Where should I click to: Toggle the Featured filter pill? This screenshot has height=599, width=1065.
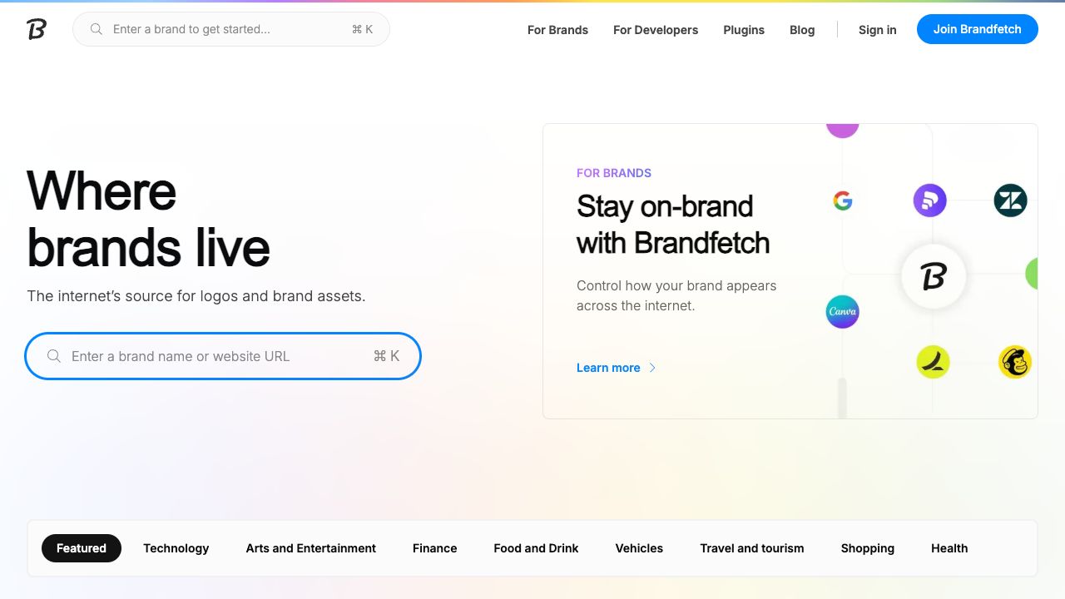(x=81, y=548)
